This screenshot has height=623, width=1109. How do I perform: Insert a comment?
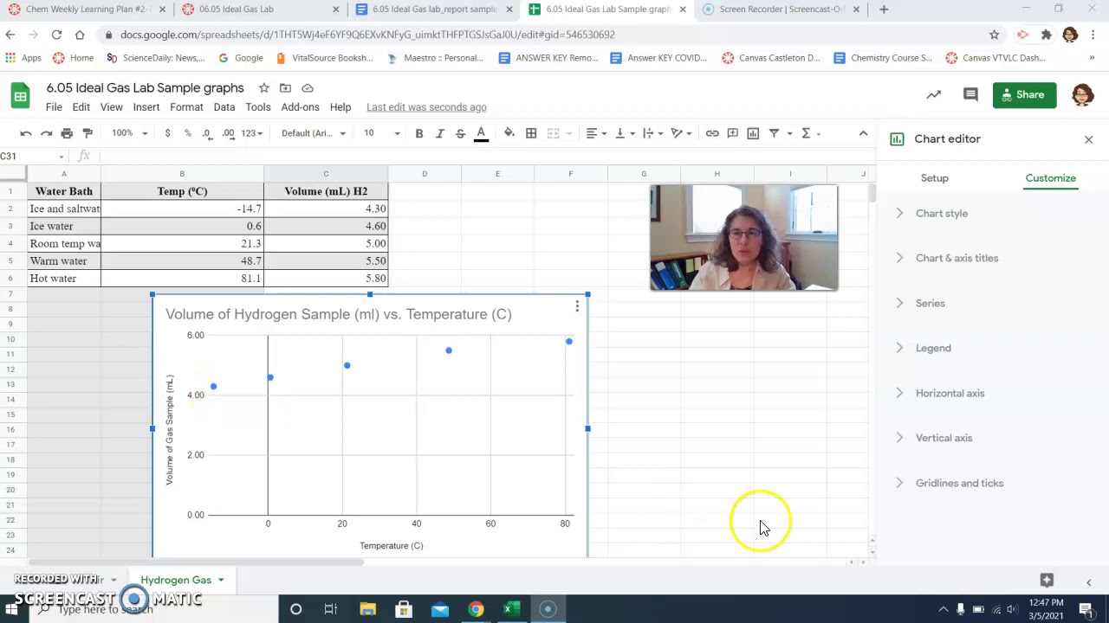pyautogui.click(x=733, y=133)
